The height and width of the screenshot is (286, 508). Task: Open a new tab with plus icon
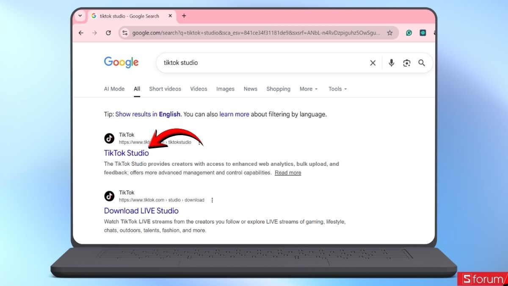pyautogui.click(x=184, y=16)
